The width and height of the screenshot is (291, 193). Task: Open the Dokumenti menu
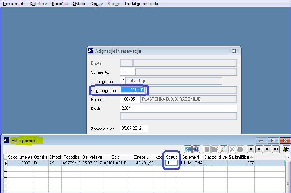(x=14, y=4)
